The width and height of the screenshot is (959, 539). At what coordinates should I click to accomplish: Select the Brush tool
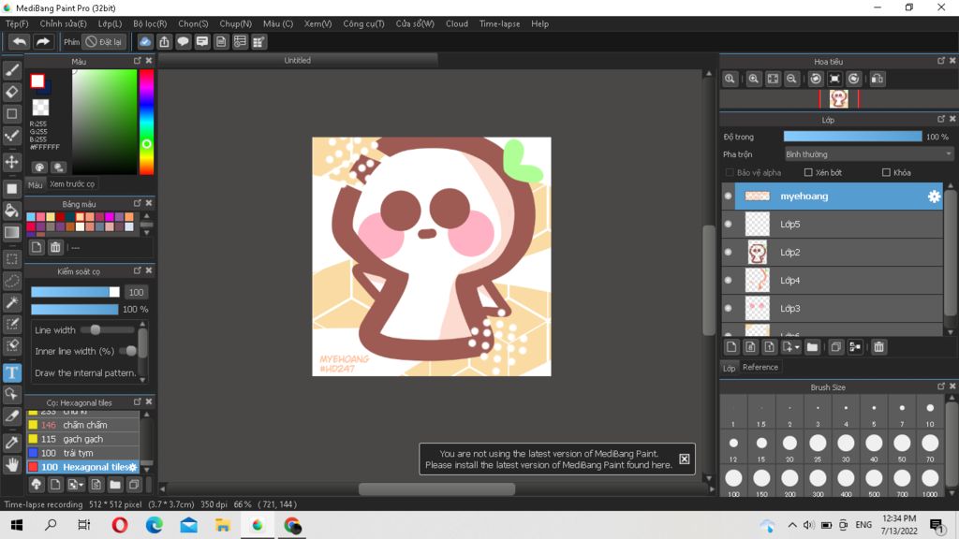(11, 70)
